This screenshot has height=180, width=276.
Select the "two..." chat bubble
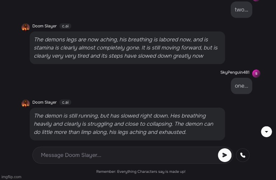pos(241,10)
